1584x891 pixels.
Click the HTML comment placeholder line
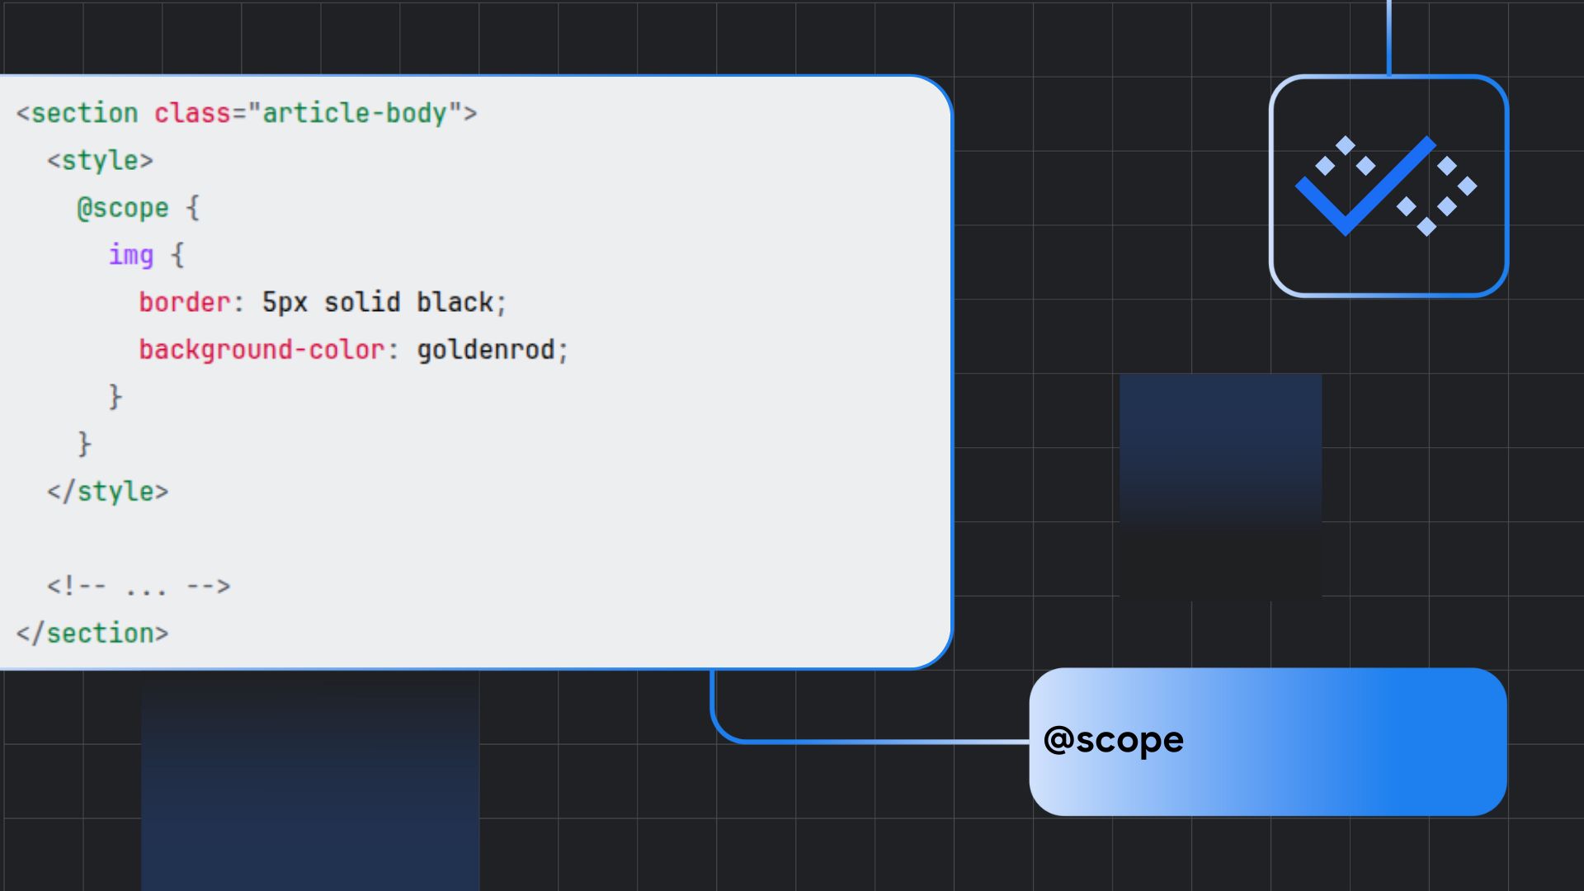coord(138,587)
